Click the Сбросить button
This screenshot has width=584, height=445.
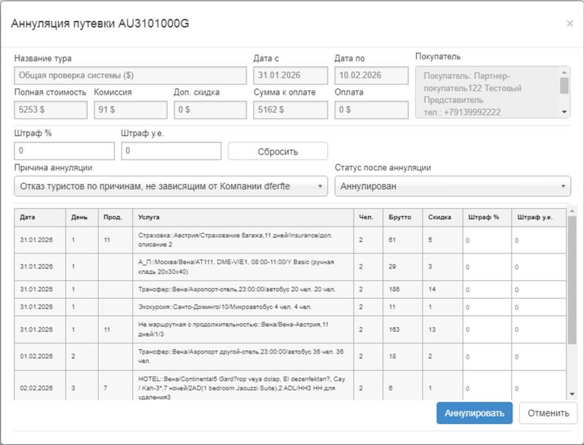pyautogui.click(x=278, y=152)
